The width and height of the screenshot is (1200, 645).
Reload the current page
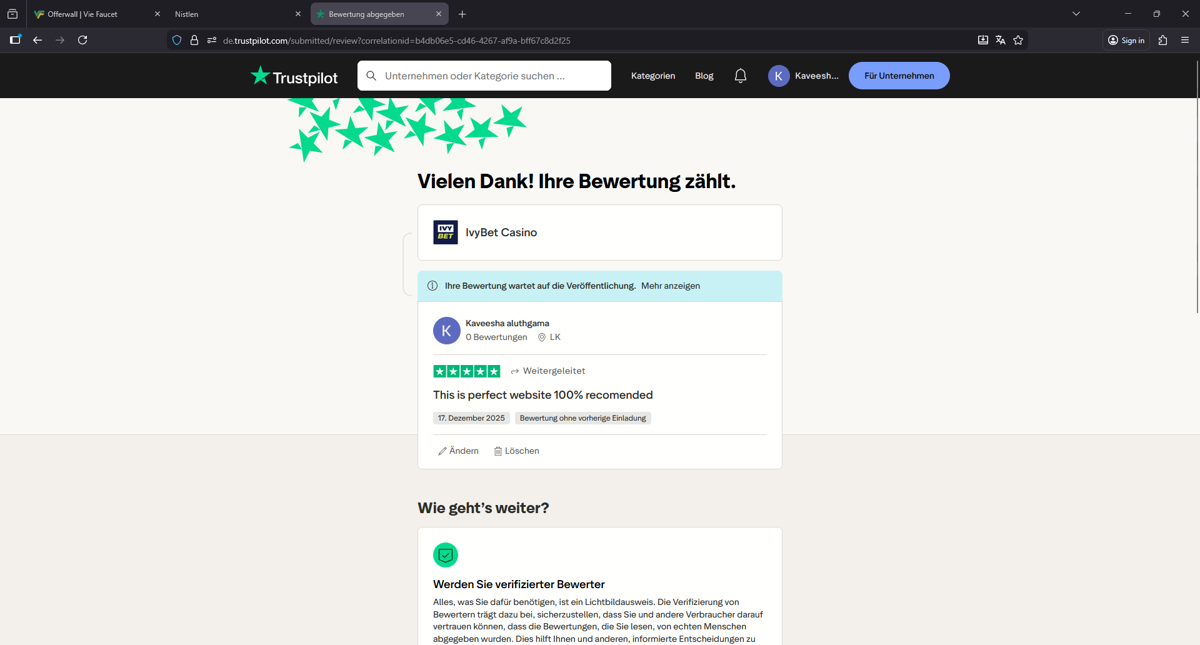coord(82,40)
